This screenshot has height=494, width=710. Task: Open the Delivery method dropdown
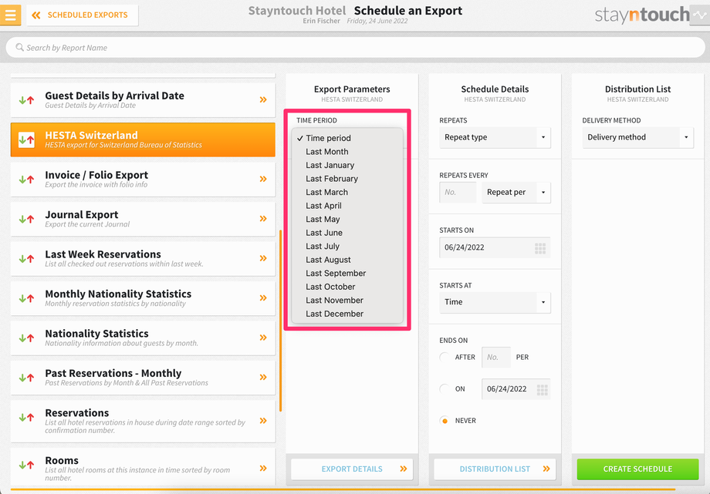pyautogui.click(x=637, y=137)
